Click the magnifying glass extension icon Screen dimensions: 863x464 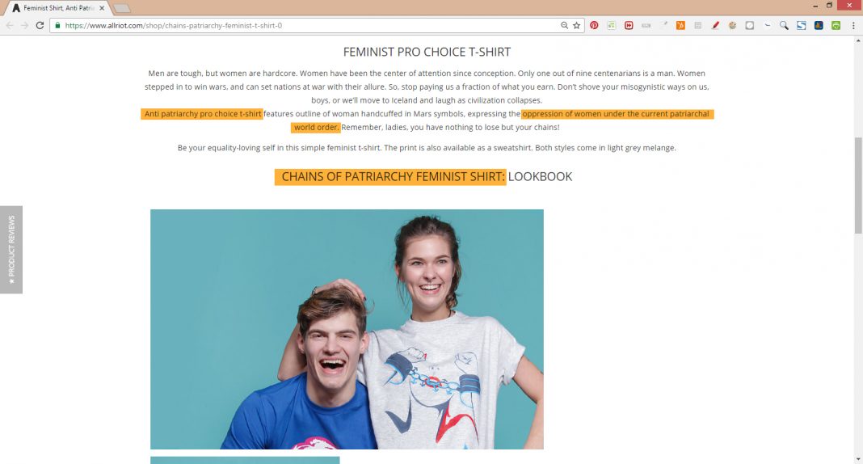(x=784, y=25)
